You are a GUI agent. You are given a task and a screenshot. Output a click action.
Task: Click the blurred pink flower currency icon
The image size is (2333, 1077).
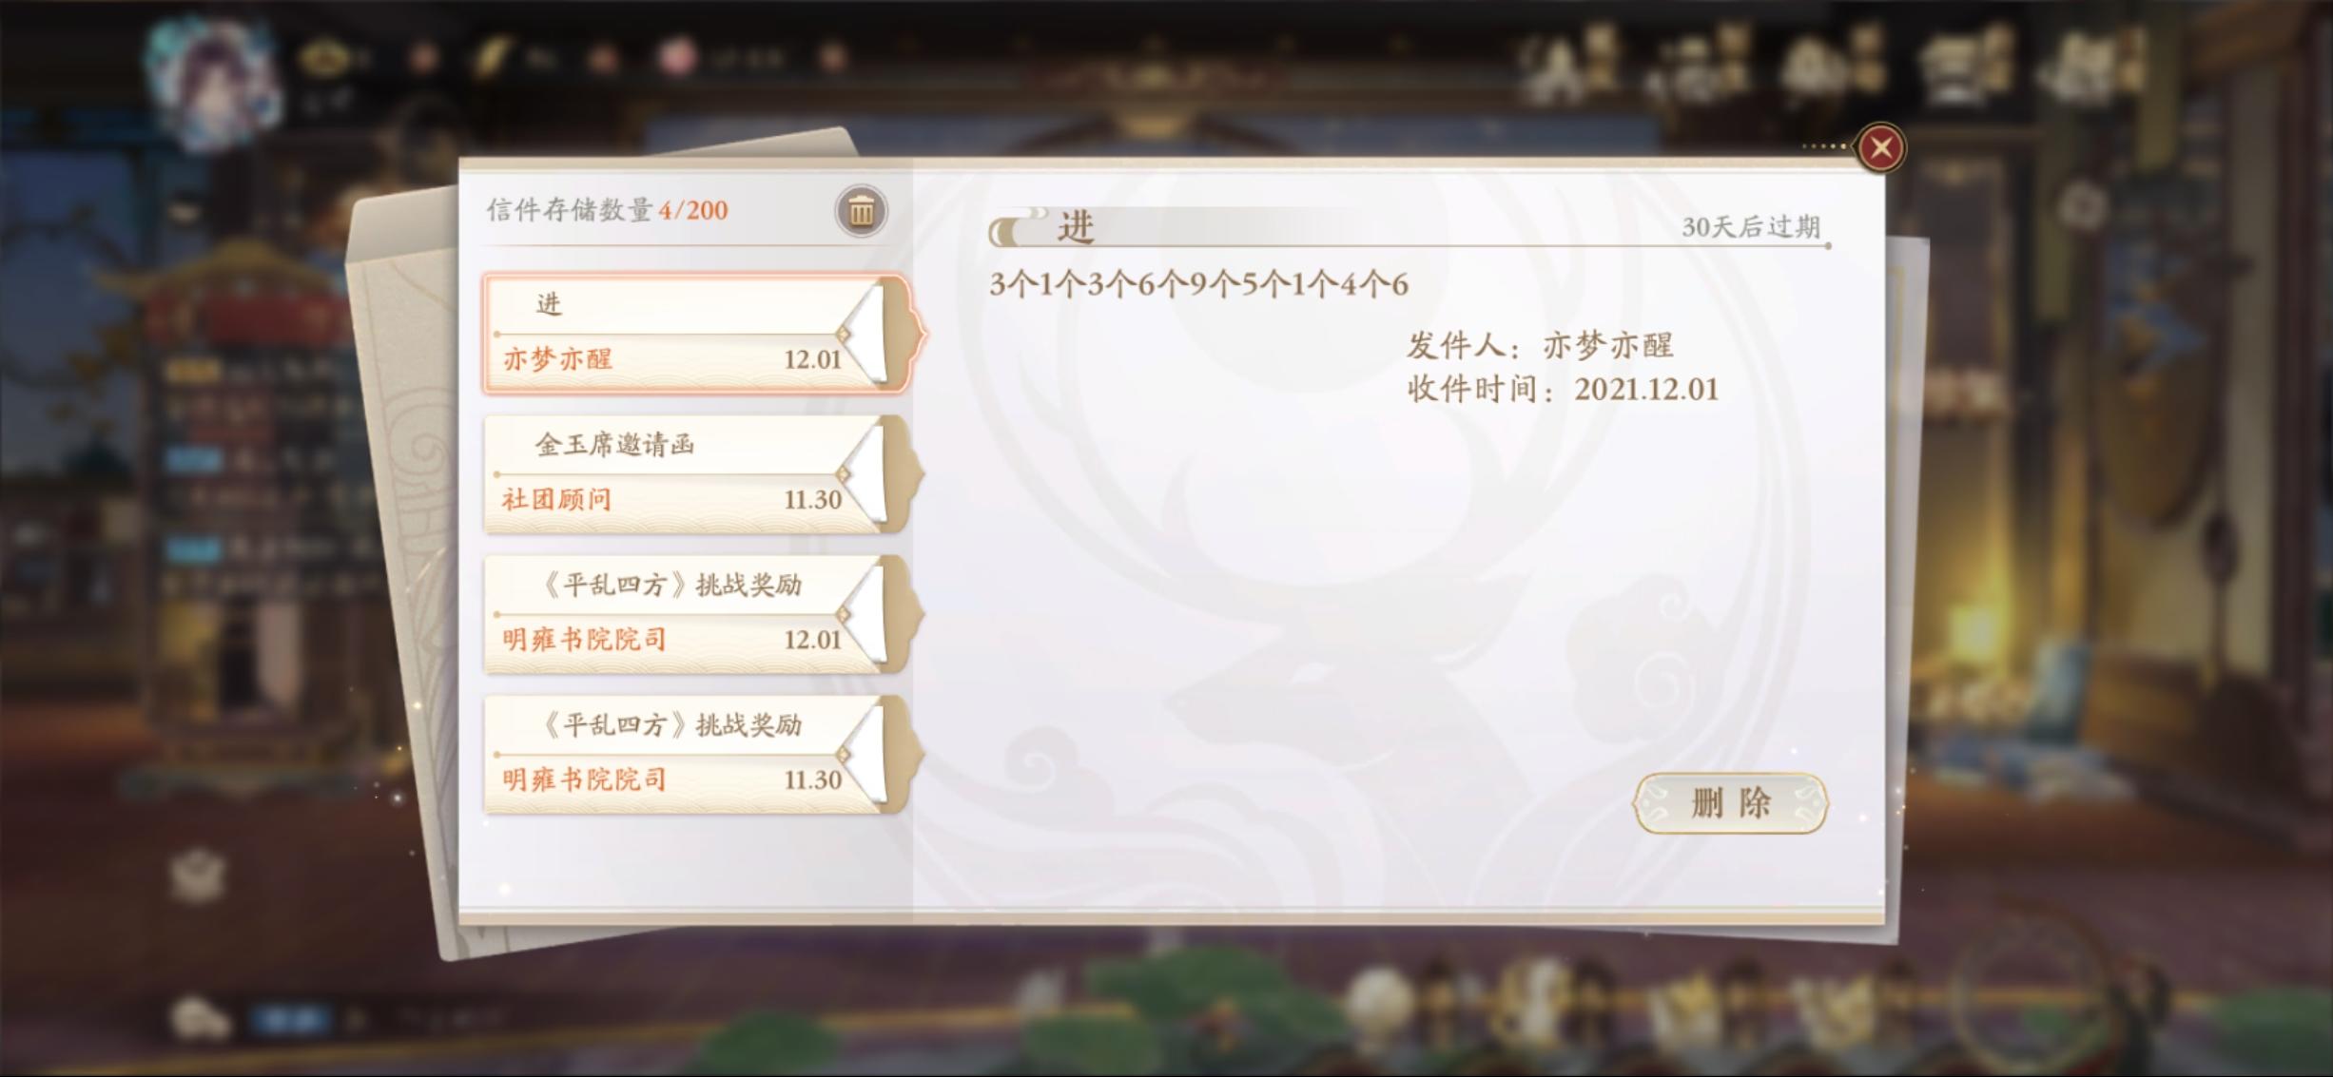coord(676,57)
